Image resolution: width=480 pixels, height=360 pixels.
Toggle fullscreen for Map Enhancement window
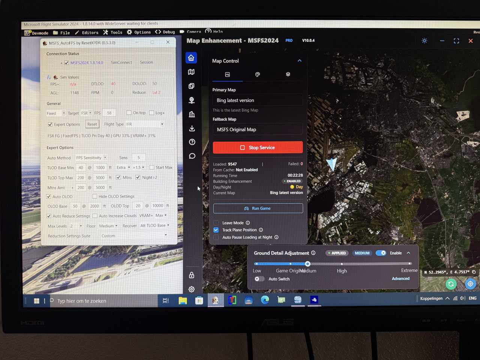[x=456, y=41]
